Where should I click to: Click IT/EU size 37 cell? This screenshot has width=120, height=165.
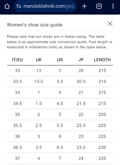tap(18, 158)
